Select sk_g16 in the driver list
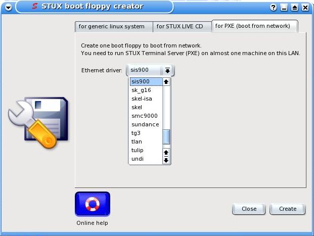This screenshot has width=314, height=236. [146, 90]
